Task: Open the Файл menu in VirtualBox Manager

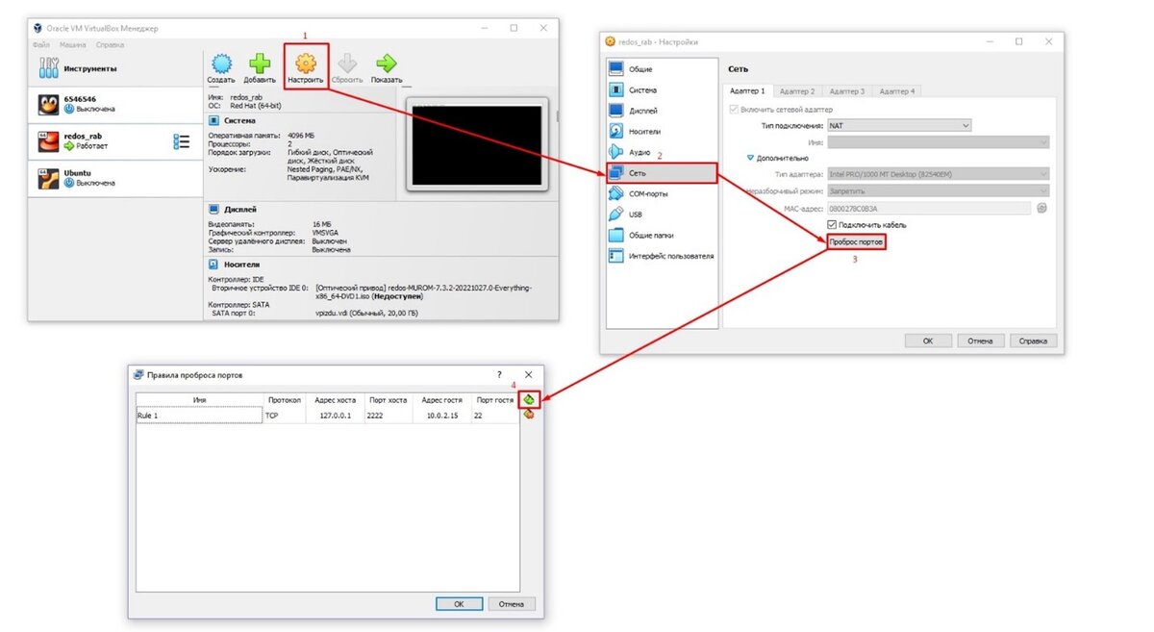Action: (40, 44)
